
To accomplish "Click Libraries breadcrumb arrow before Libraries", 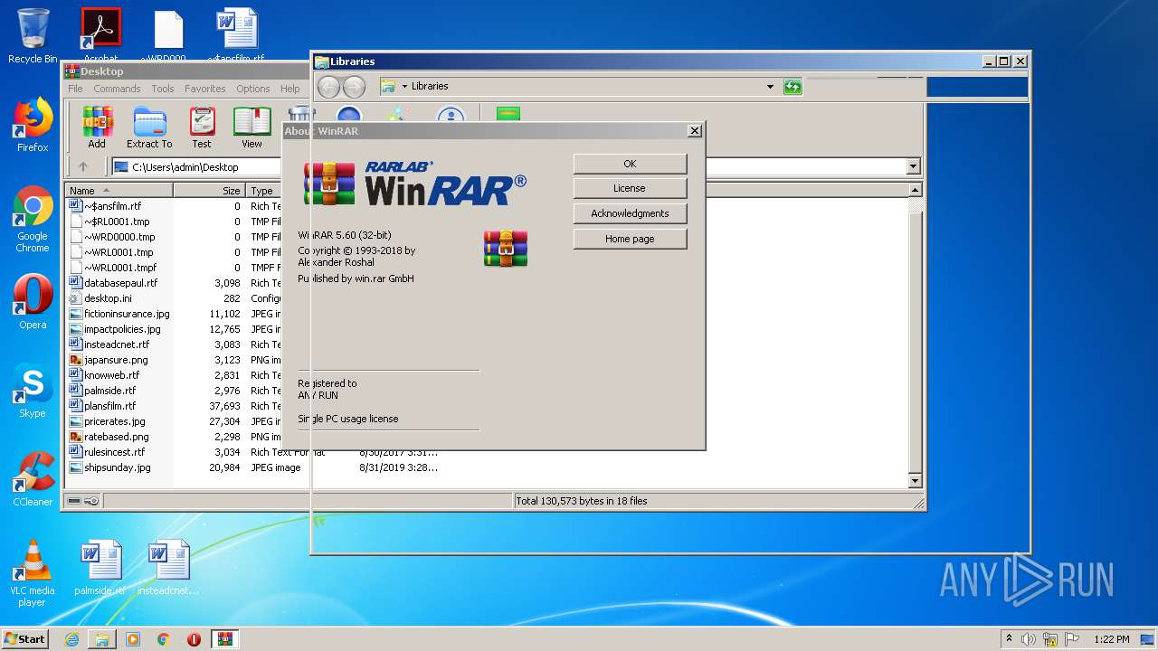I will [404, 87].
